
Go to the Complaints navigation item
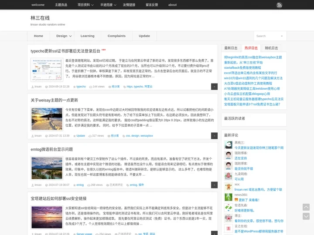pos(116,36)
